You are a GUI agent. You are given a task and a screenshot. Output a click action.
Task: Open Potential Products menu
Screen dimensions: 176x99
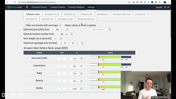39,7
